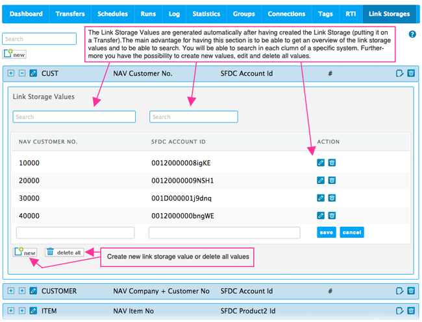The height and width of the screenshot is (322, 422).
Task: Edit the CUST link storage pencil icon
Action: [x=33, y=73]
